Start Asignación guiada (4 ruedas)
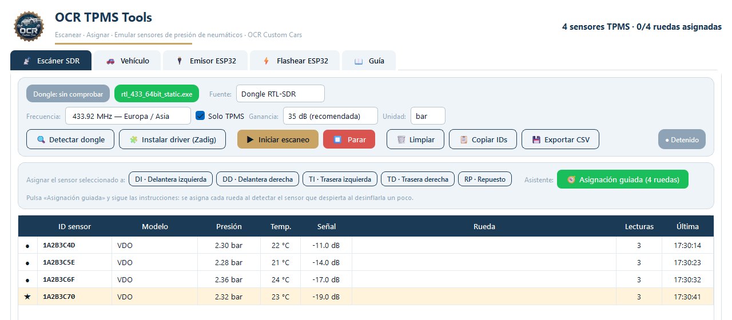The height and width of the screenshot is (320, 732). pyautogui.click(x=623, y=179)
